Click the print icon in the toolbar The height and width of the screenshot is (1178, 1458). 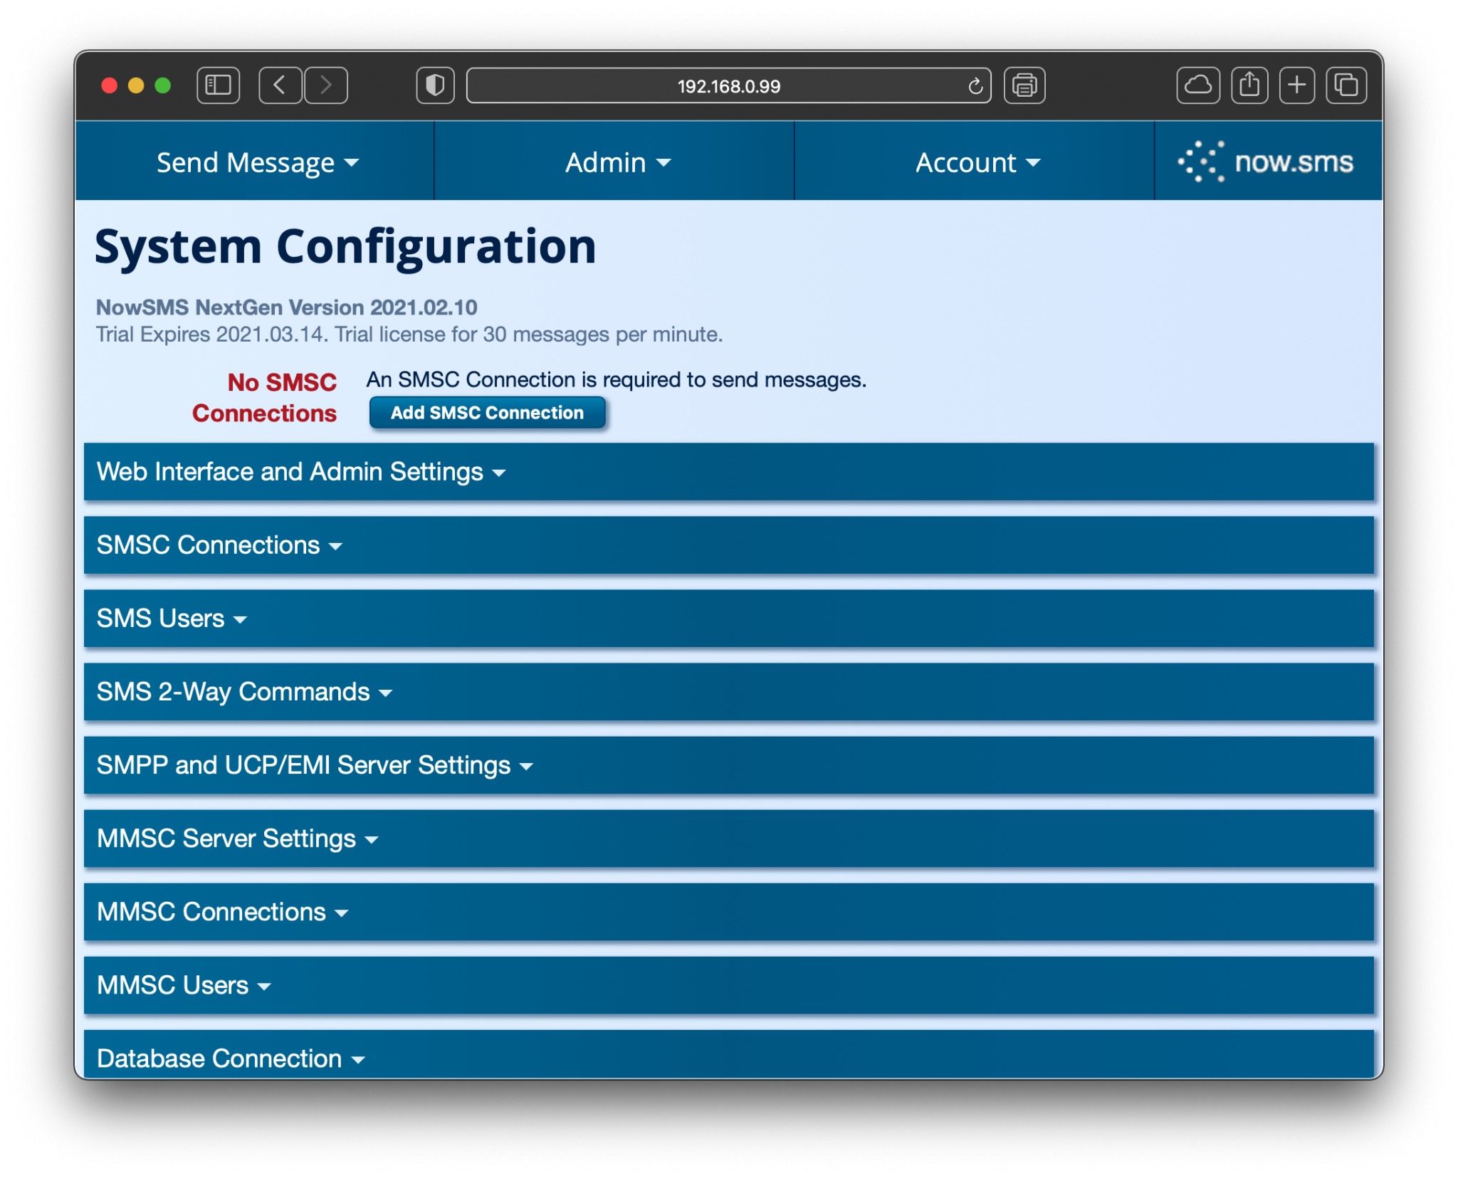tap(1024, 85)
